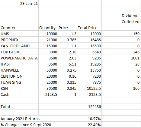The width and height of the screenshot is (141, 128).
Task: Click the KSH total price 10522.5
Action: [89, 88]
